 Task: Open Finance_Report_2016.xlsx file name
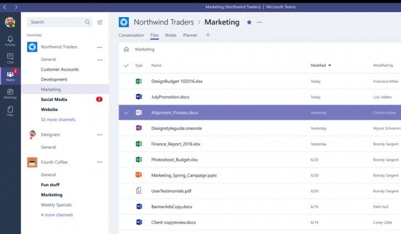click(x=176, y=144)
